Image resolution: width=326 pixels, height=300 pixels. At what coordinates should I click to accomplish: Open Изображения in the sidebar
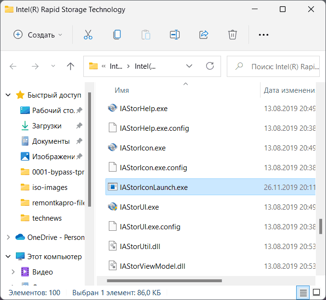[53, 157]
